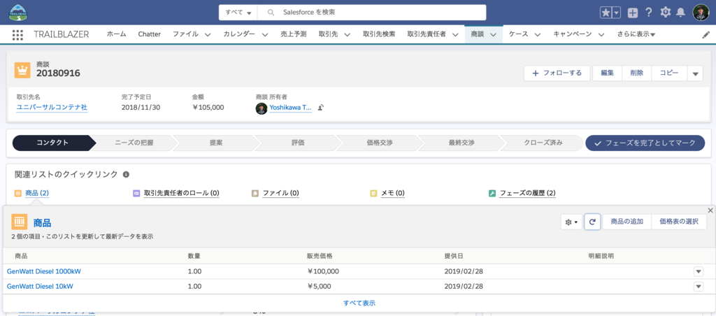This screenshot has width=716, height=316.
Task: Select the クローズ済み stage
Action: [543, 143]
